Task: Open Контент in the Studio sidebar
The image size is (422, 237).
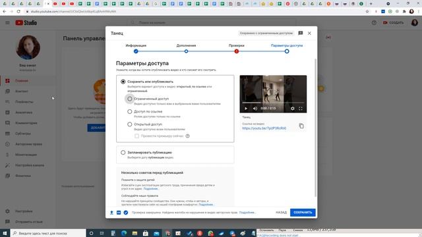Action: 22,92
